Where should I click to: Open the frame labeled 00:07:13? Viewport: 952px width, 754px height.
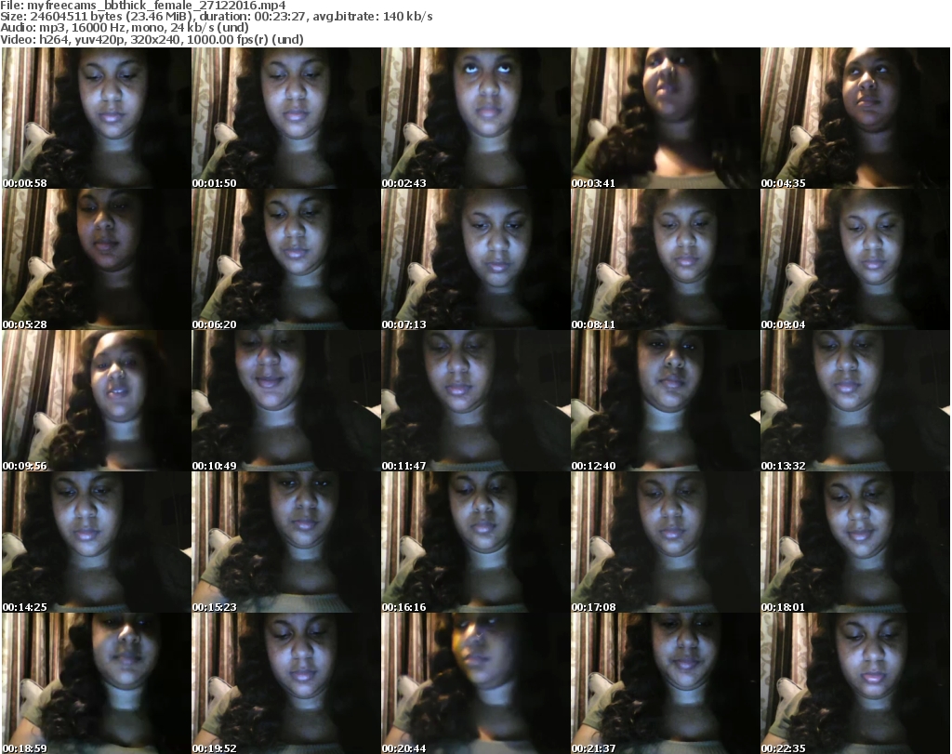475,259
